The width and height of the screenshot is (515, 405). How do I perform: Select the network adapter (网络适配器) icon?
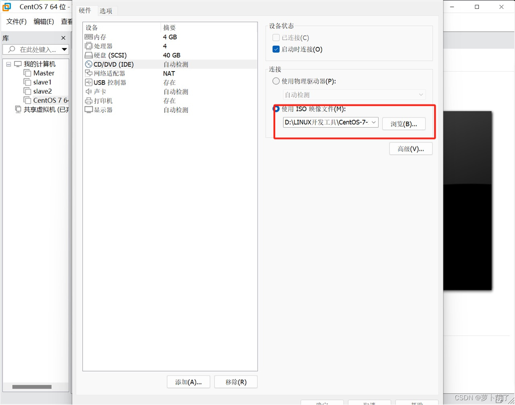pos(89,74)
